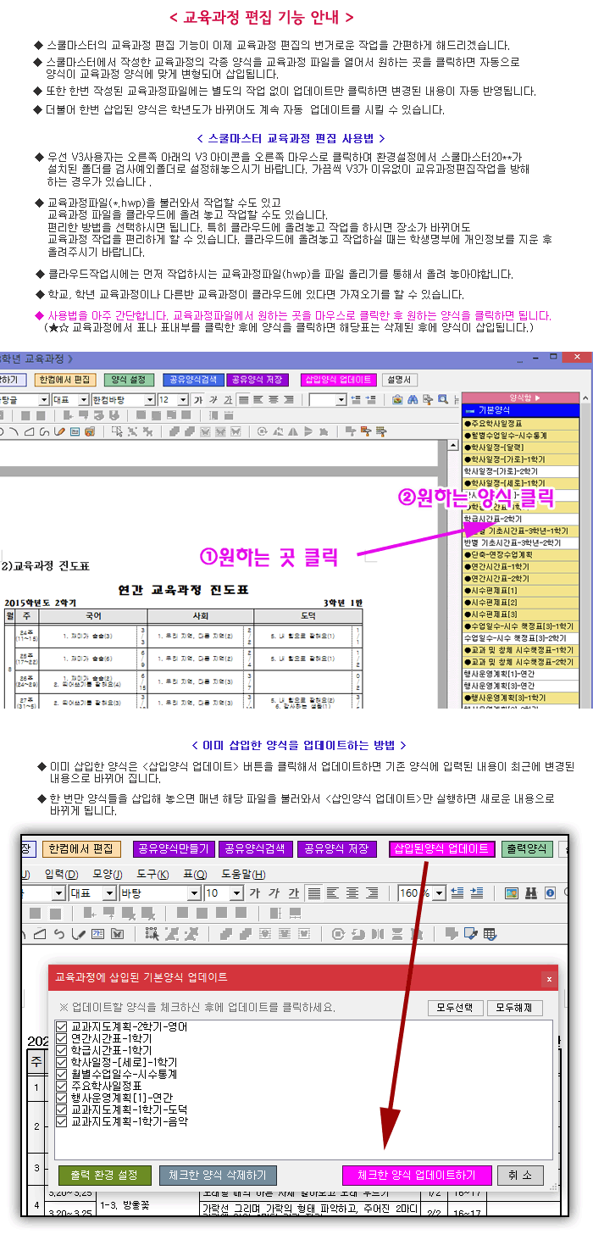593x1251 pixels.
Task: Click the green 출력양식 button
Action: click(x=526, y=848)
